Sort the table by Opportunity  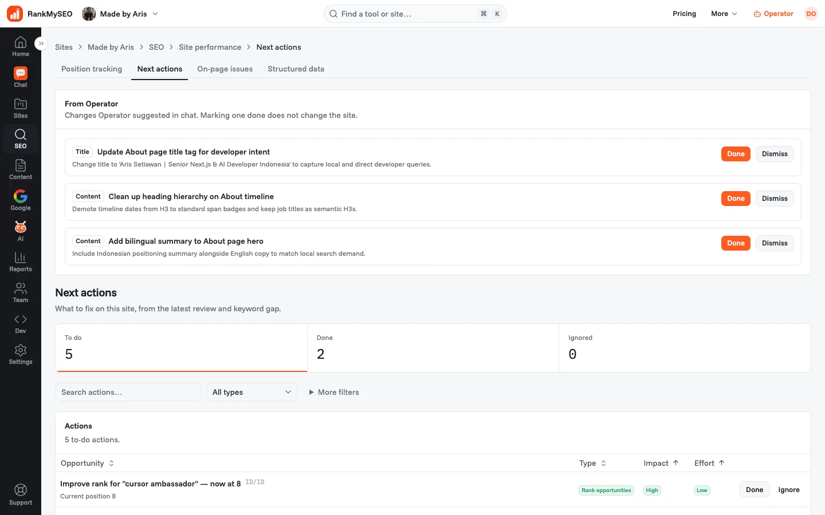[88, 463]
